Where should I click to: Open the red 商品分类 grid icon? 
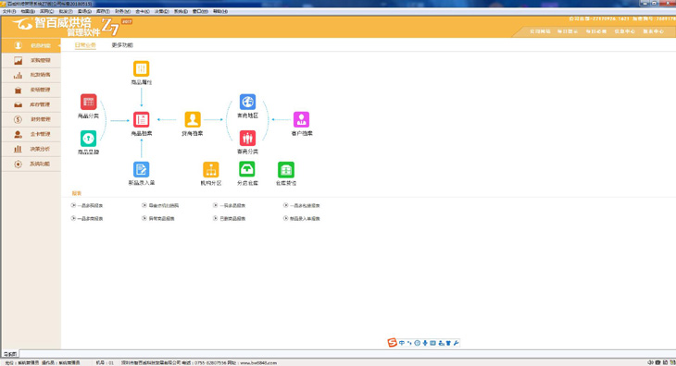[88, 102]
